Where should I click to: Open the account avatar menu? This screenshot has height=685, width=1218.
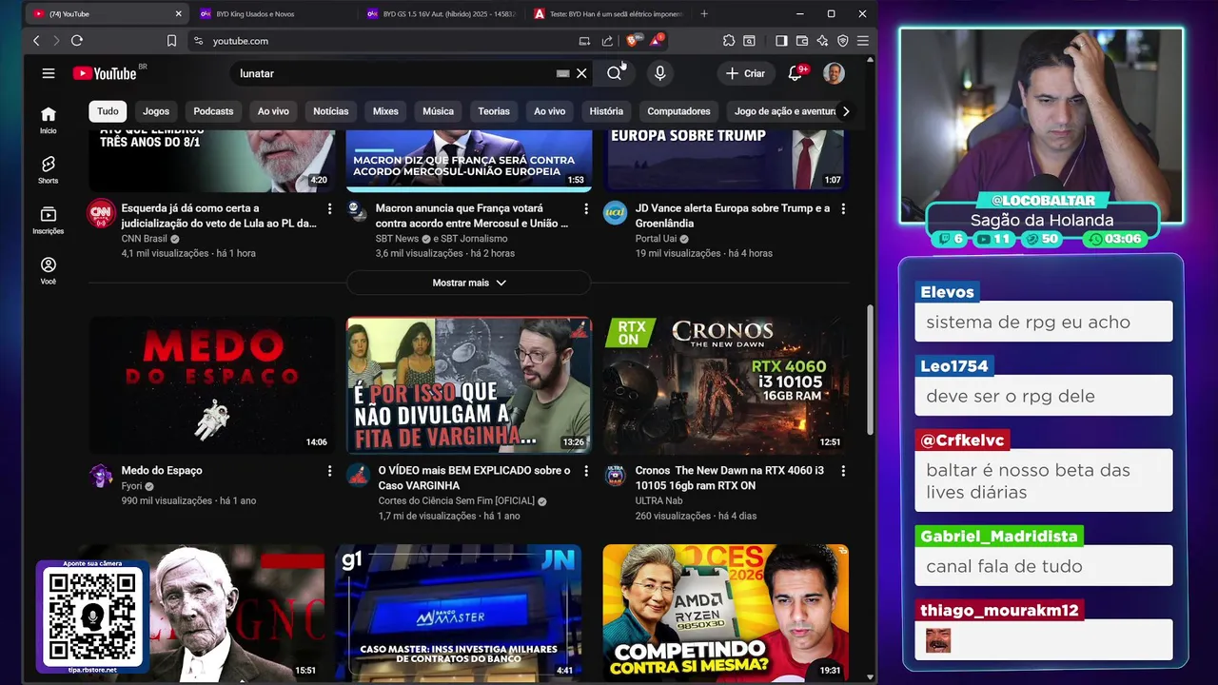(834, 73)
